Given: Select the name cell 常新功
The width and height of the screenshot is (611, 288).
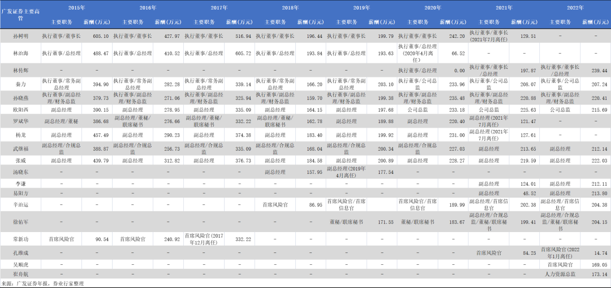Looking at the screenshot, I should pyautogui.click(x=20, y=239).
